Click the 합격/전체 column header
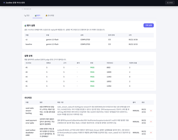 click(x=111, y=35)
